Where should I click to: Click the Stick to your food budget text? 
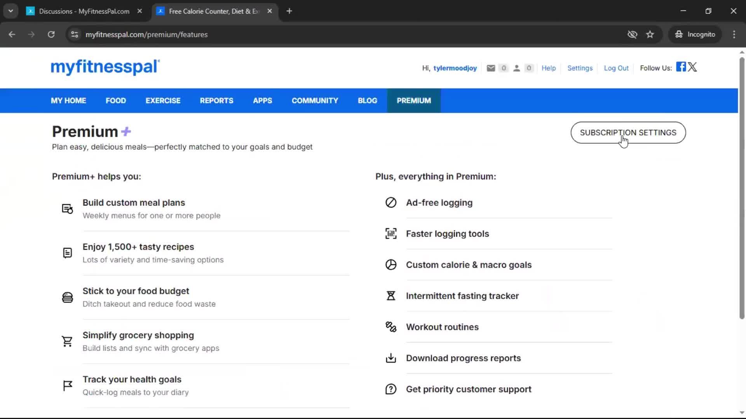coord(136,291)
